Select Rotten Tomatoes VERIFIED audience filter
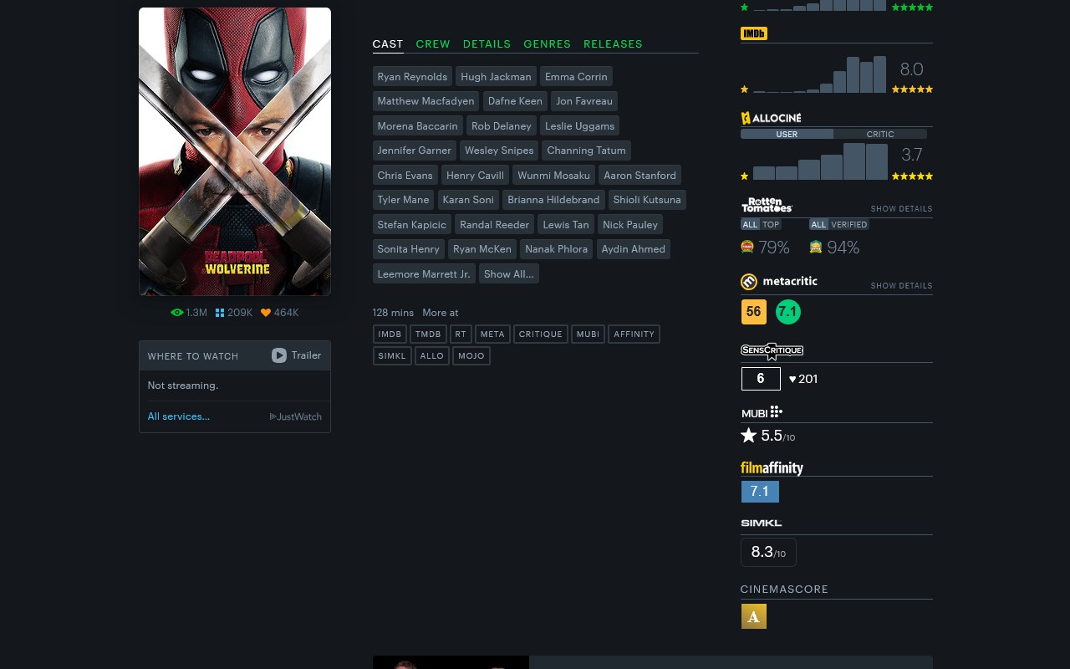This screenshot has height=669, width=1070. click(849, 224)
